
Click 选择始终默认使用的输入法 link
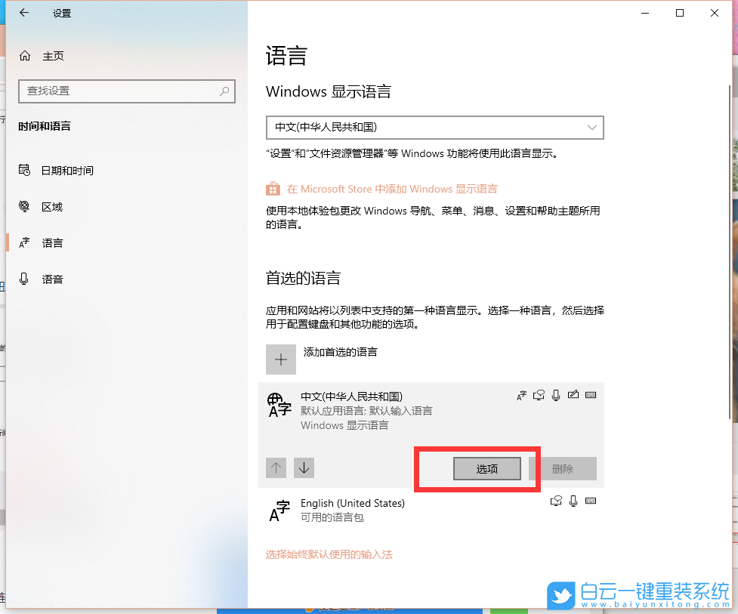tap(329, 554)
